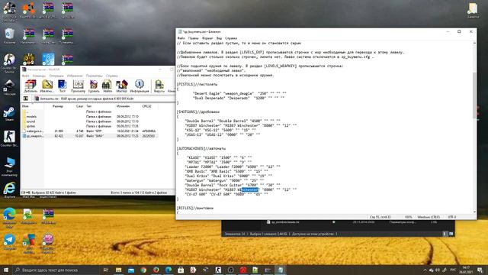The height and width of the screenshot is (275, 488).
Task: Open the Recycle Bin desktop icon
Action: pyautogui.click(x=9, y=36)
